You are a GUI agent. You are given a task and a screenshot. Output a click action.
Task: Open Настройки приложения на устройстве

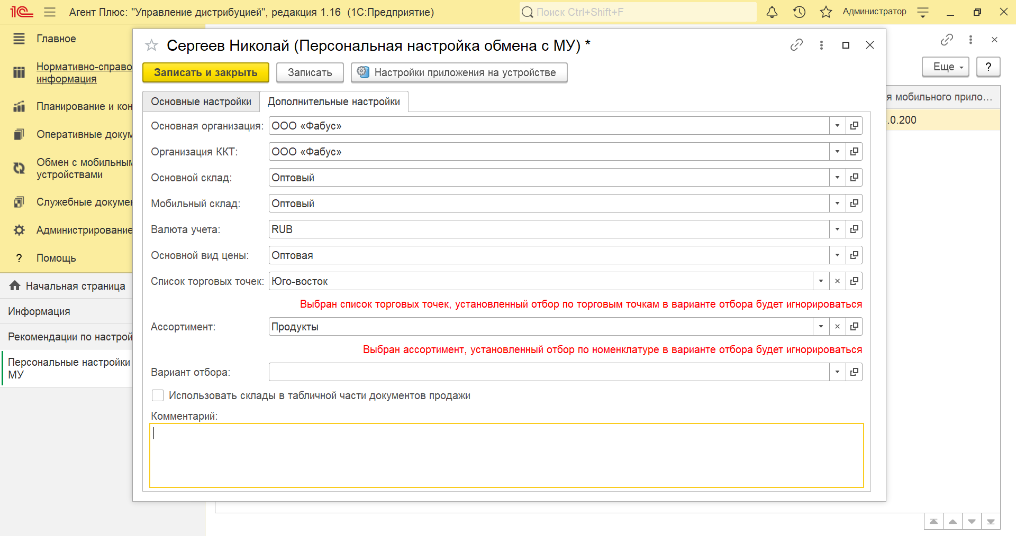pos(459,72)
